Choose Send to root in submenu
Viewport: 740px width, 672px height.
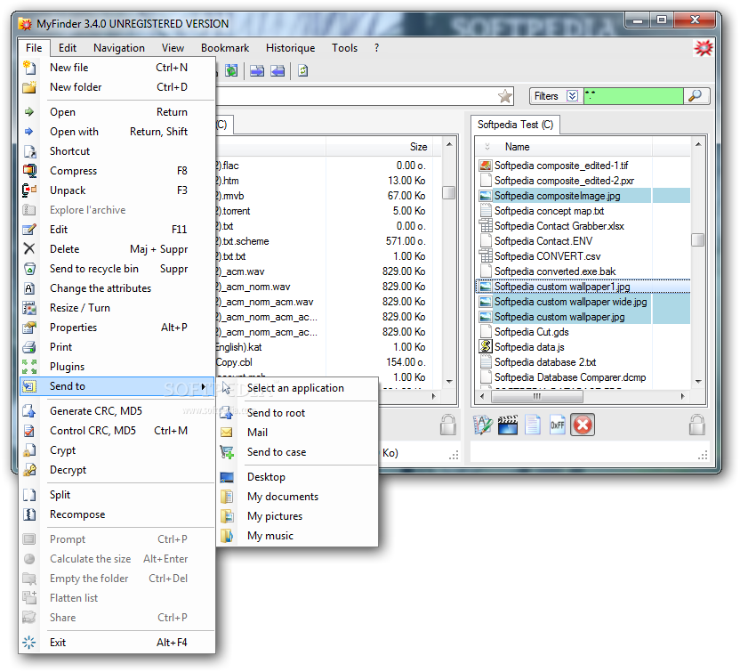pos(297,413)
